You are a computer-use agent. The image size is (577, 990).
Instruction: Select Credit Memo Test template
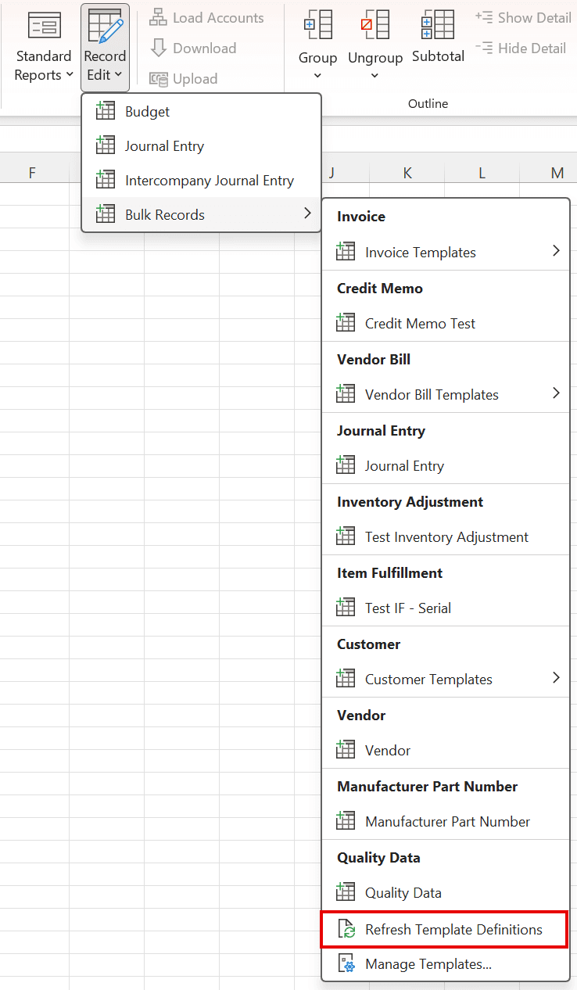[x=446, y=324]
